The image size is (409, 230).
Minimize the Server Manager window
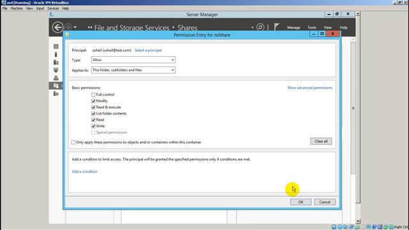328,14
